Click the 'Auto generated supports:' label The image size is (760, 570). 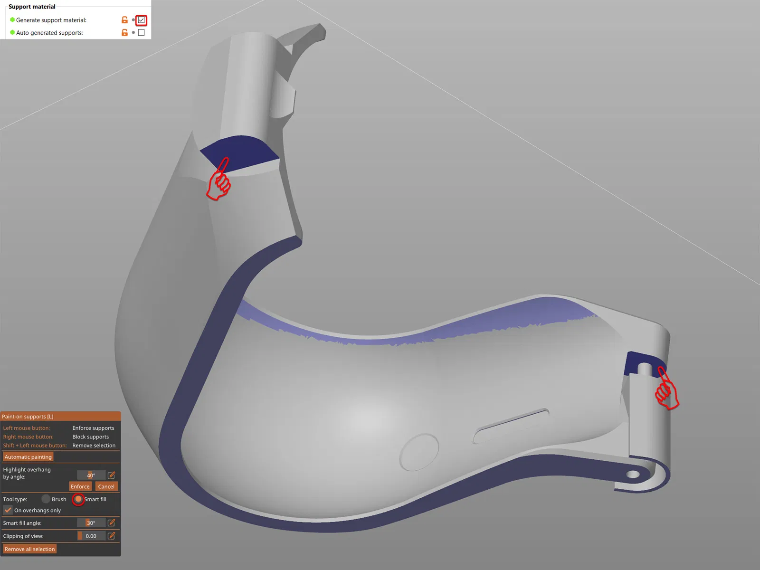[x=49, y=33]
